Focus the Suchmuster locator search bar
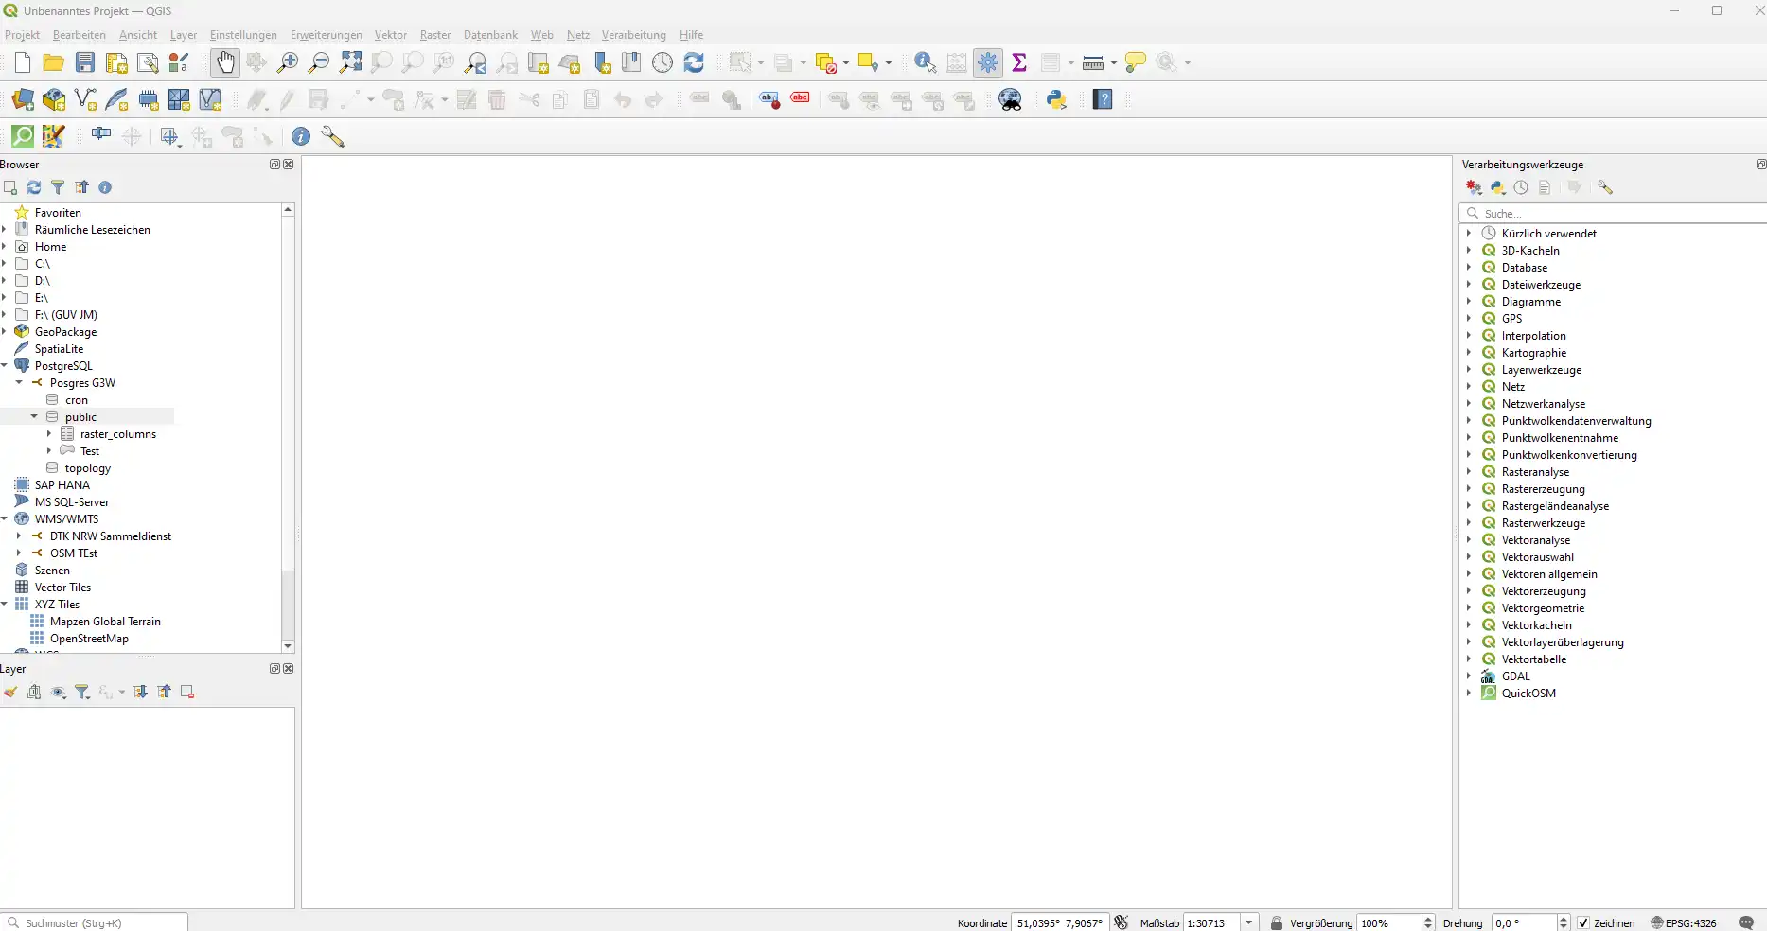Viewport: 1767px width, 931px height. 95,922
